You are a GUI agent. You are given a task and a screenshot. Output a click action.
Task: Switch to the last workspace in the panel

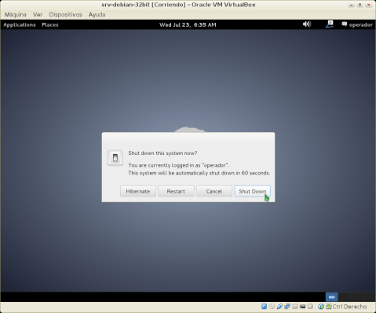pos(369,297)
